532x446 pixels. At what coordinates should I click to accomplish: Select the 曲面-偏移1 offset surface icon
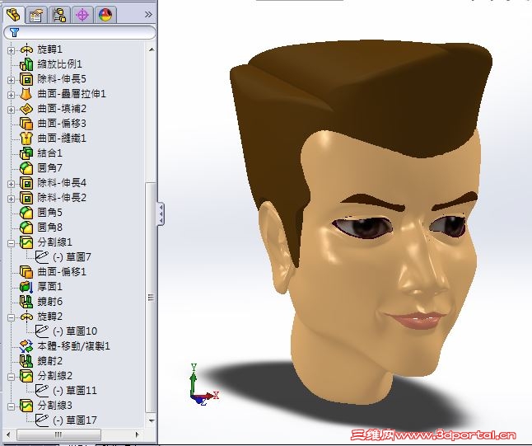[x=26, y=272]
